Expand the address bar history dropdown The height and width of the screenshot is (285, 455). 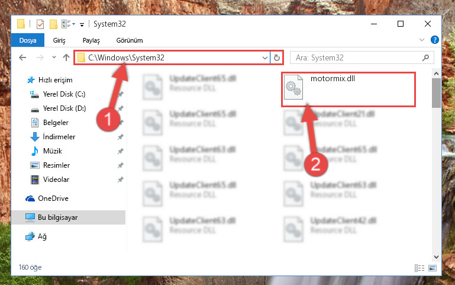264,58
